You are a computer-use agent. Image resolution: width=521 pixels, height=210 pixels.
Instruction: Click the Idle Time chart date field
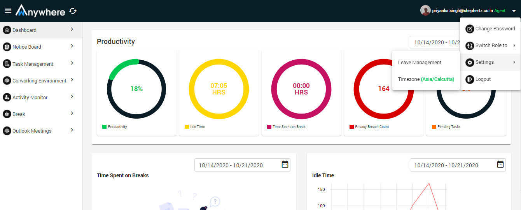point(458,165)
